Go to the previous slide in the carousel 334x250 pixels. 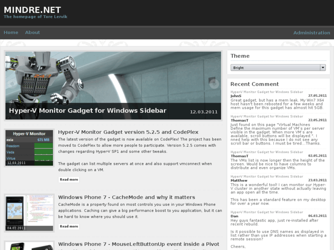tap(12, 84)
